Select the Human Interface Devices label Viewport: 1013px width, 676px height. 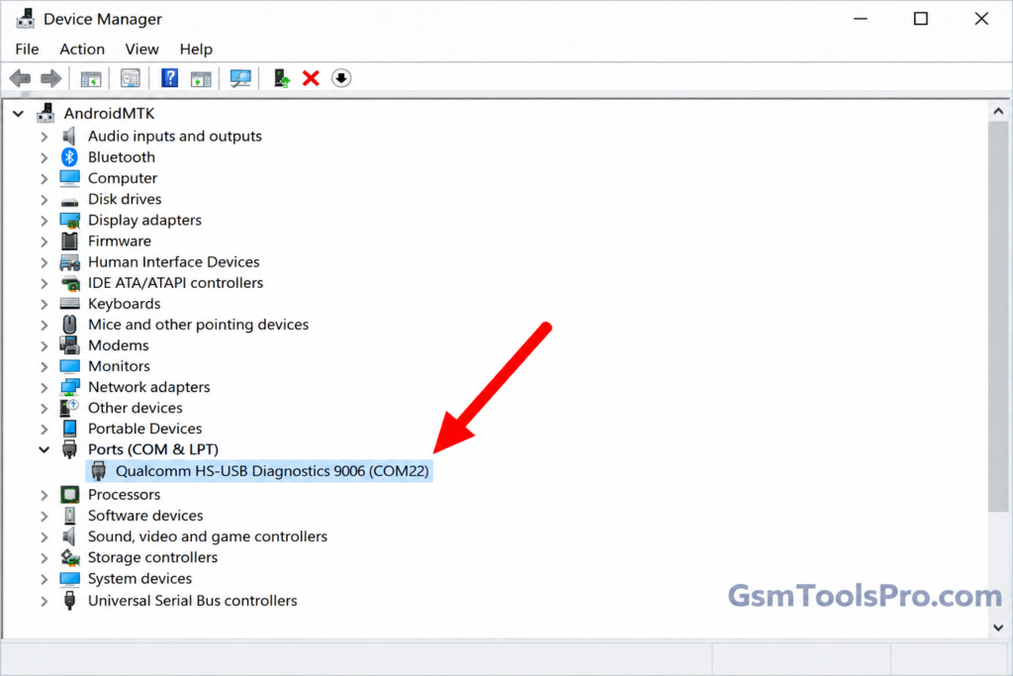[x=174, y=261]
